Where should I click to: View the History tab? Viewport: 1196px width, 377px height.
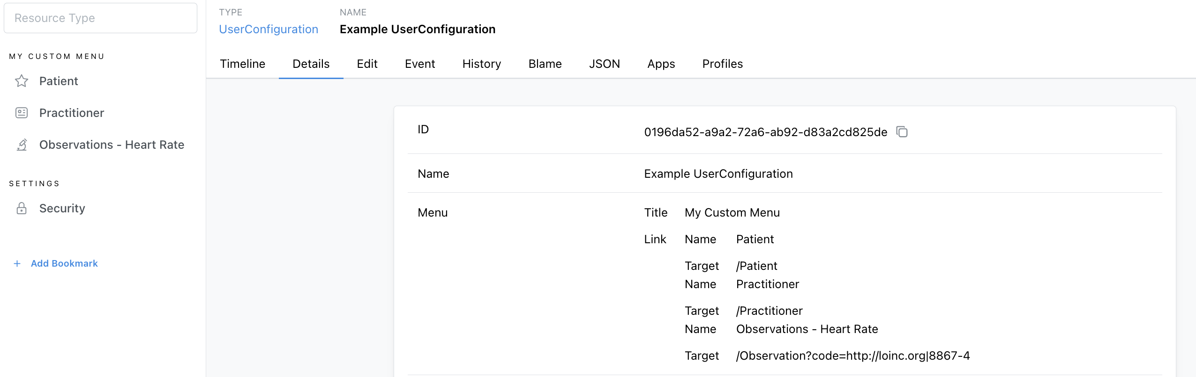pos(481,64)
